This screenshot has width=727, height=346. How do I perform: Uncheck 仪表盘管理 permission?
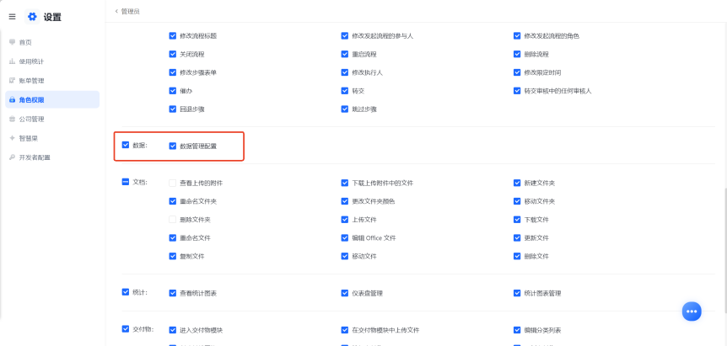pos(344,293)
